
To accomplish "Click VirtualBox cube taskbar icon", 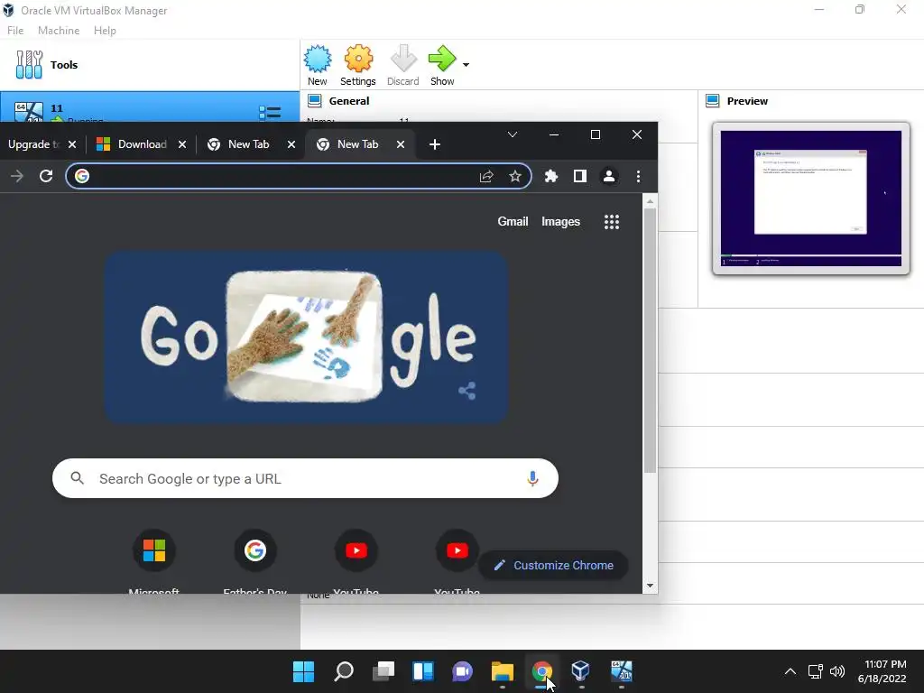I will [x=581, y=671].
